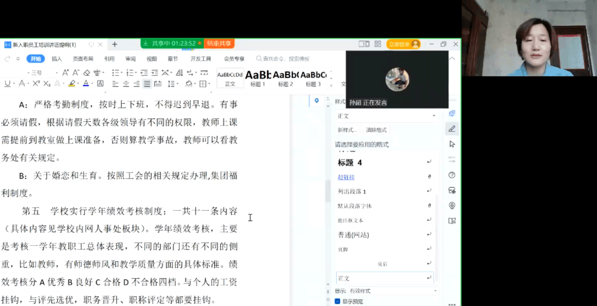
Task: Switch to the 引用 ribbon tab
Action: click(109, 59)
